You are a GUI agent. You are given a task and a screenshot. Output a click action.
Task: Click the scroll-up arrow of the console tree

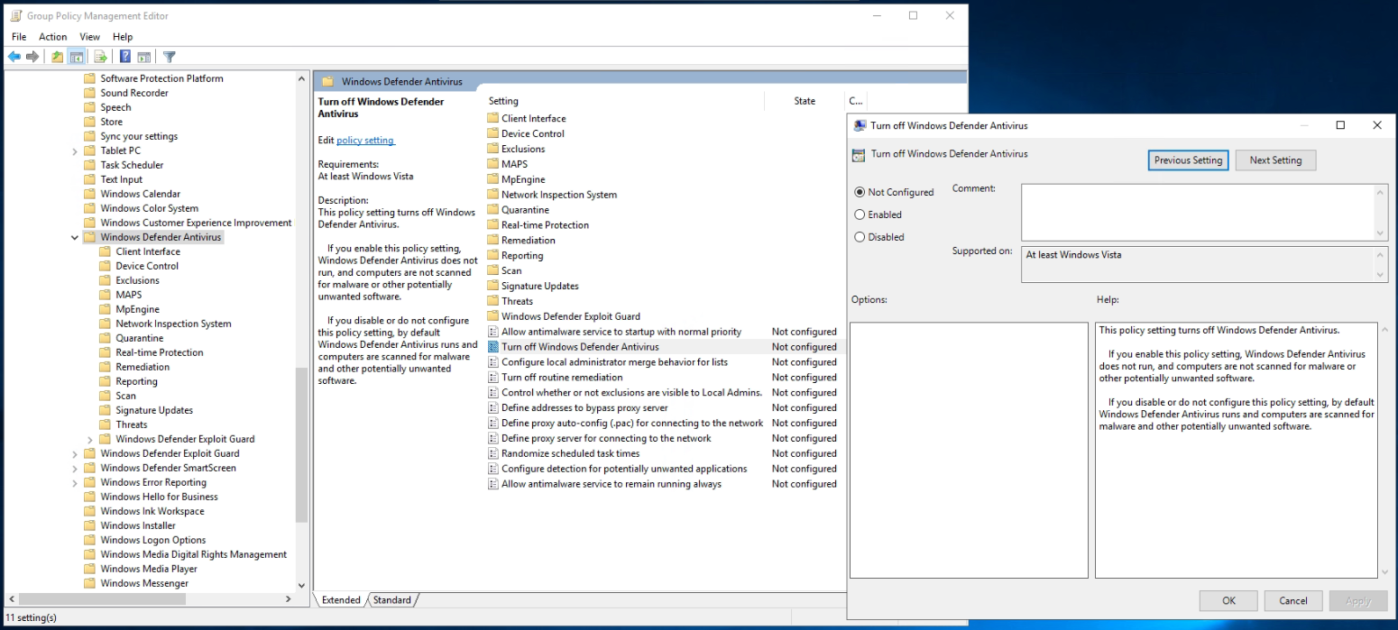(x=301, y=79)
